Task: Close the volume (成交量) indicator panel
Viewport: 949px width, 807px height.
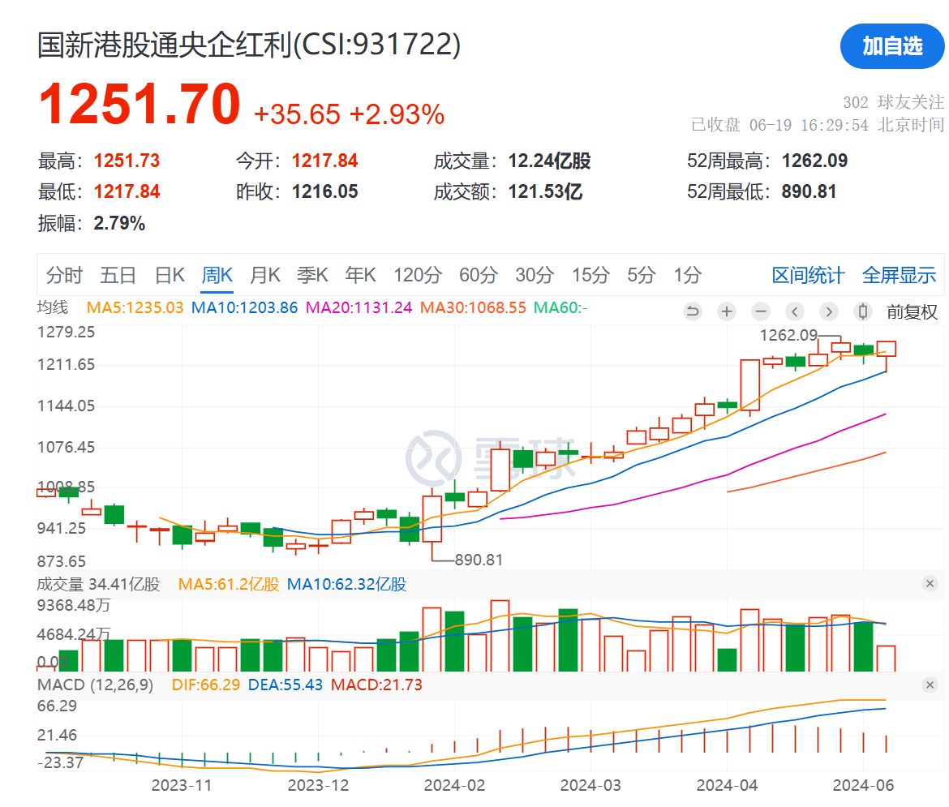Action: pos(930,584)
